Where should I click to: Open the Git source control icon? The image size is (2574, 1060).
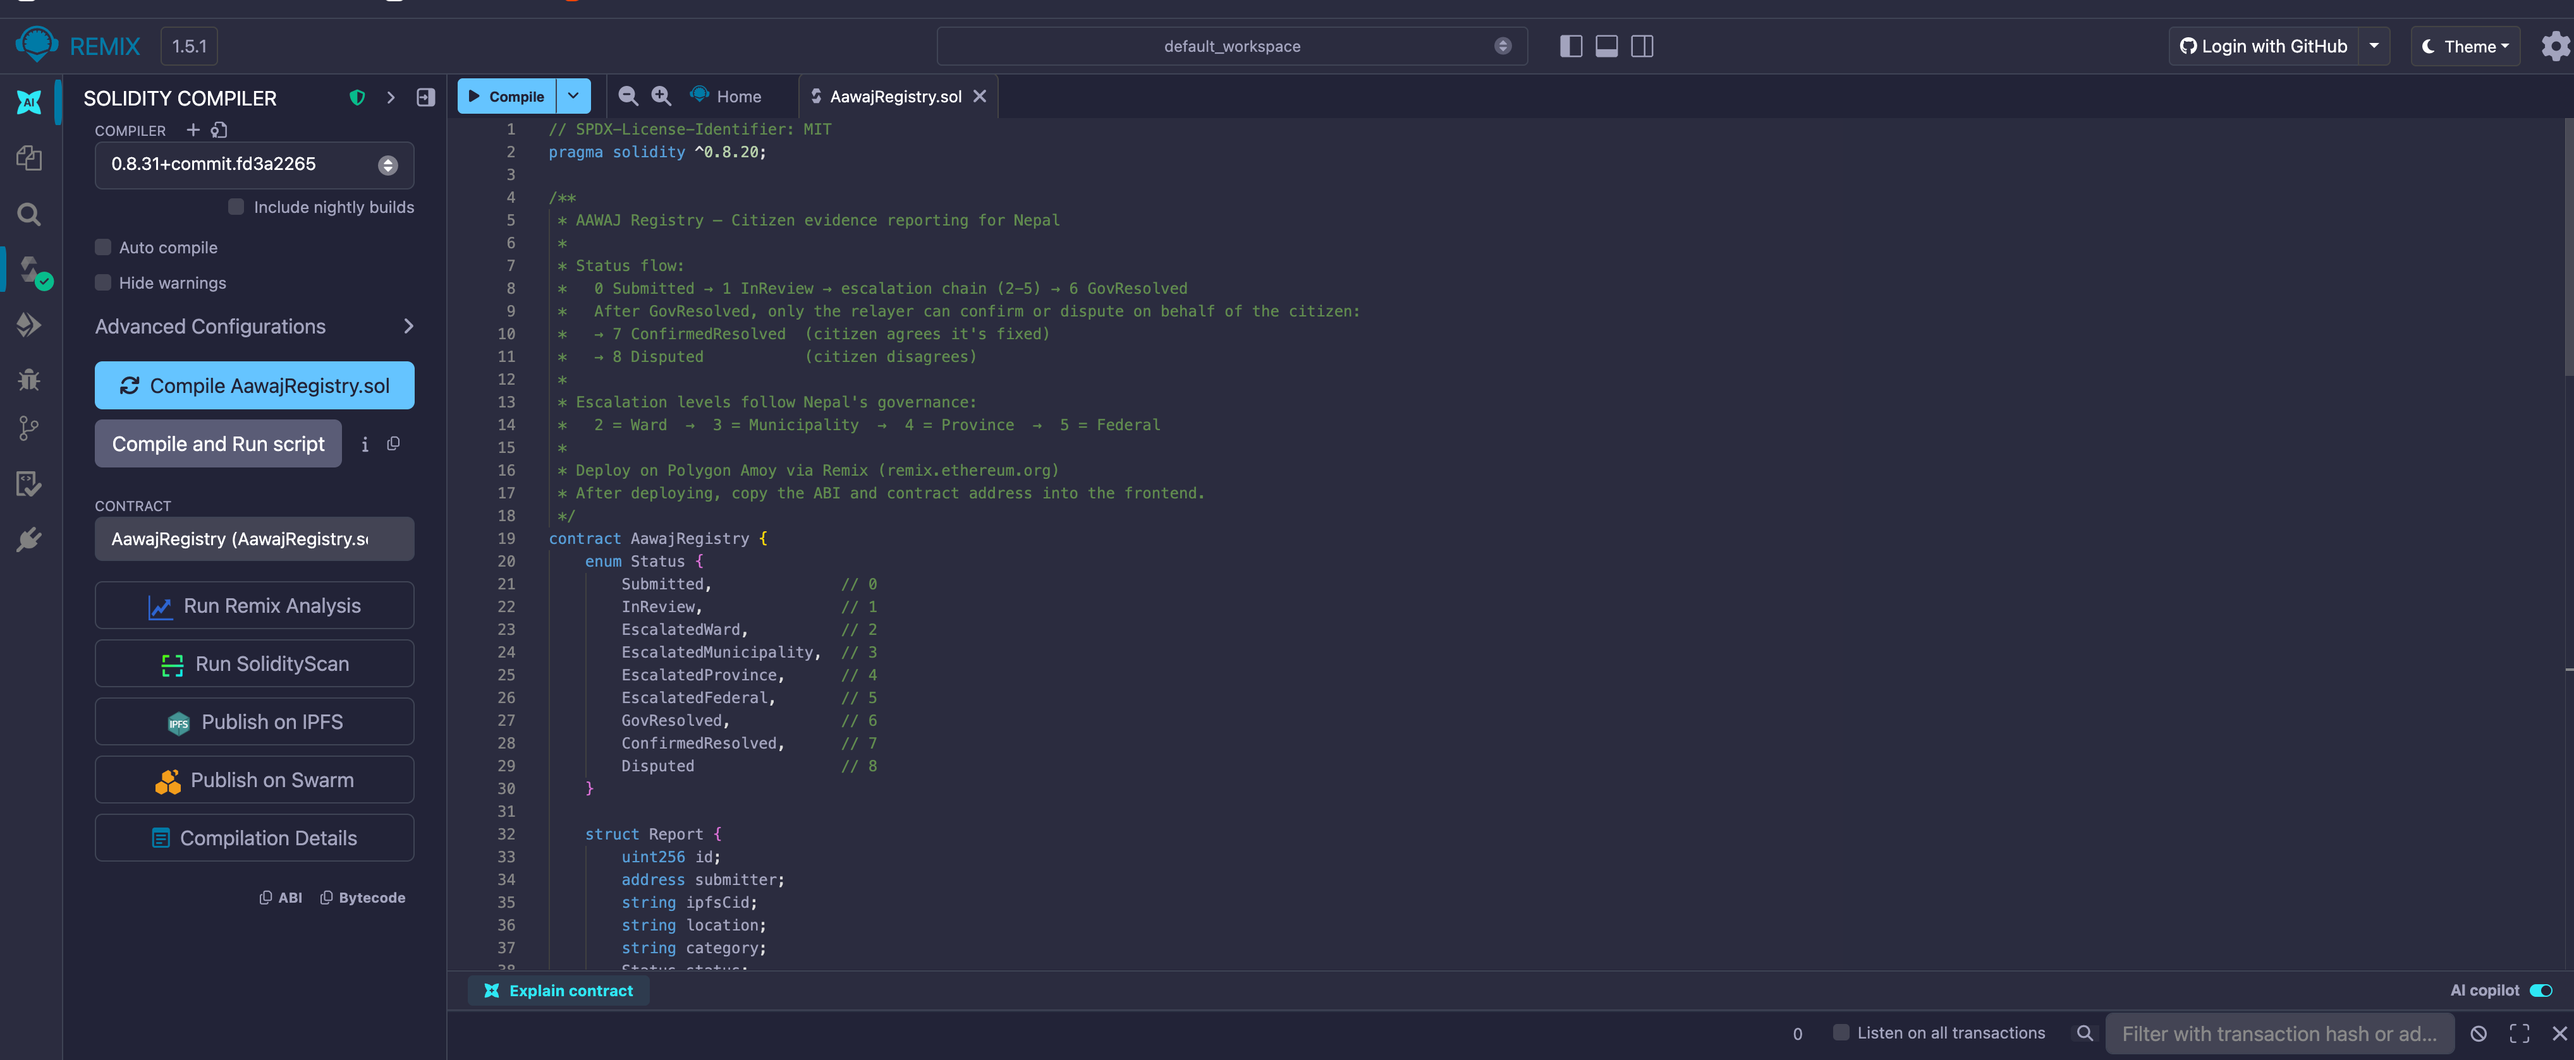[x=29, y=428]
